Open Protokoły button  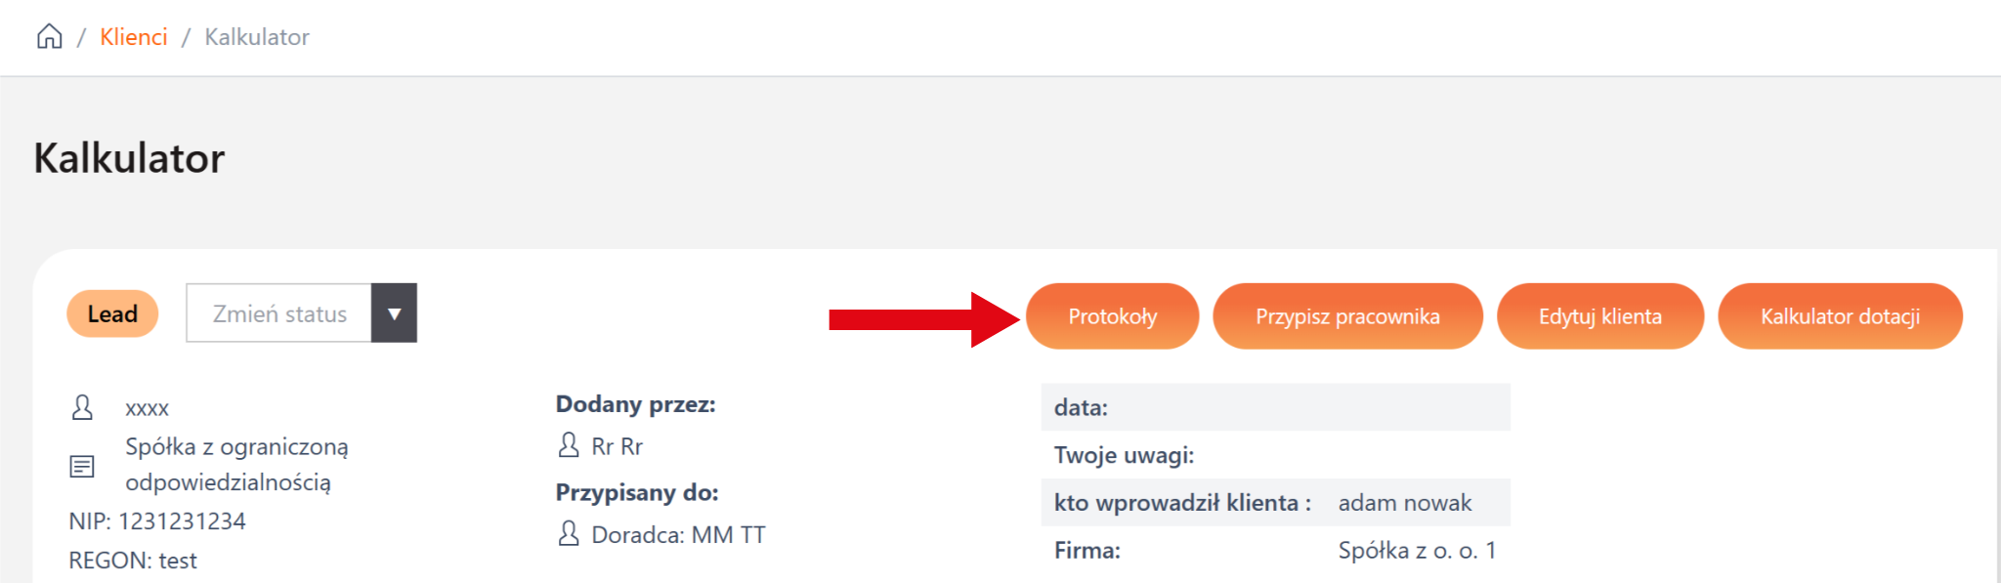pyautogui.click(x=1112, y=316)
